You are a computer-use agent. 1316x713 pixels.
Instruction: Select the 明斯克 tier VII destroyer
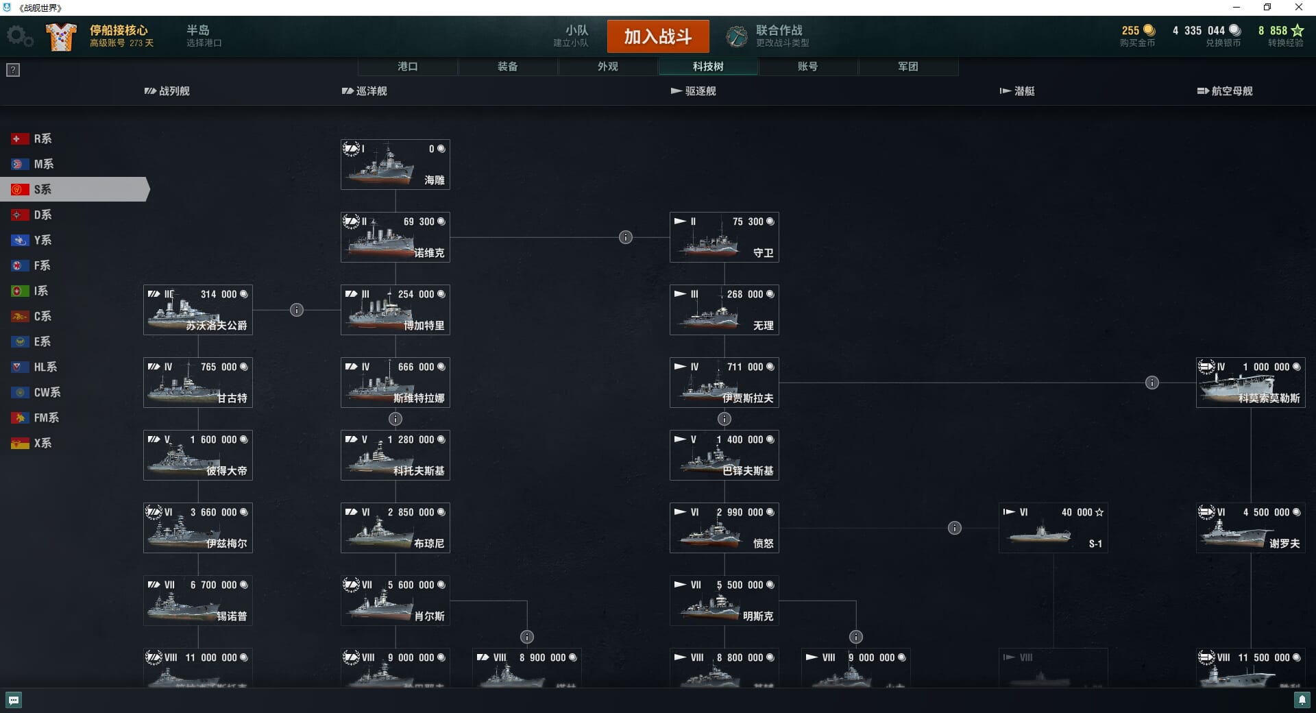[724, 601]
